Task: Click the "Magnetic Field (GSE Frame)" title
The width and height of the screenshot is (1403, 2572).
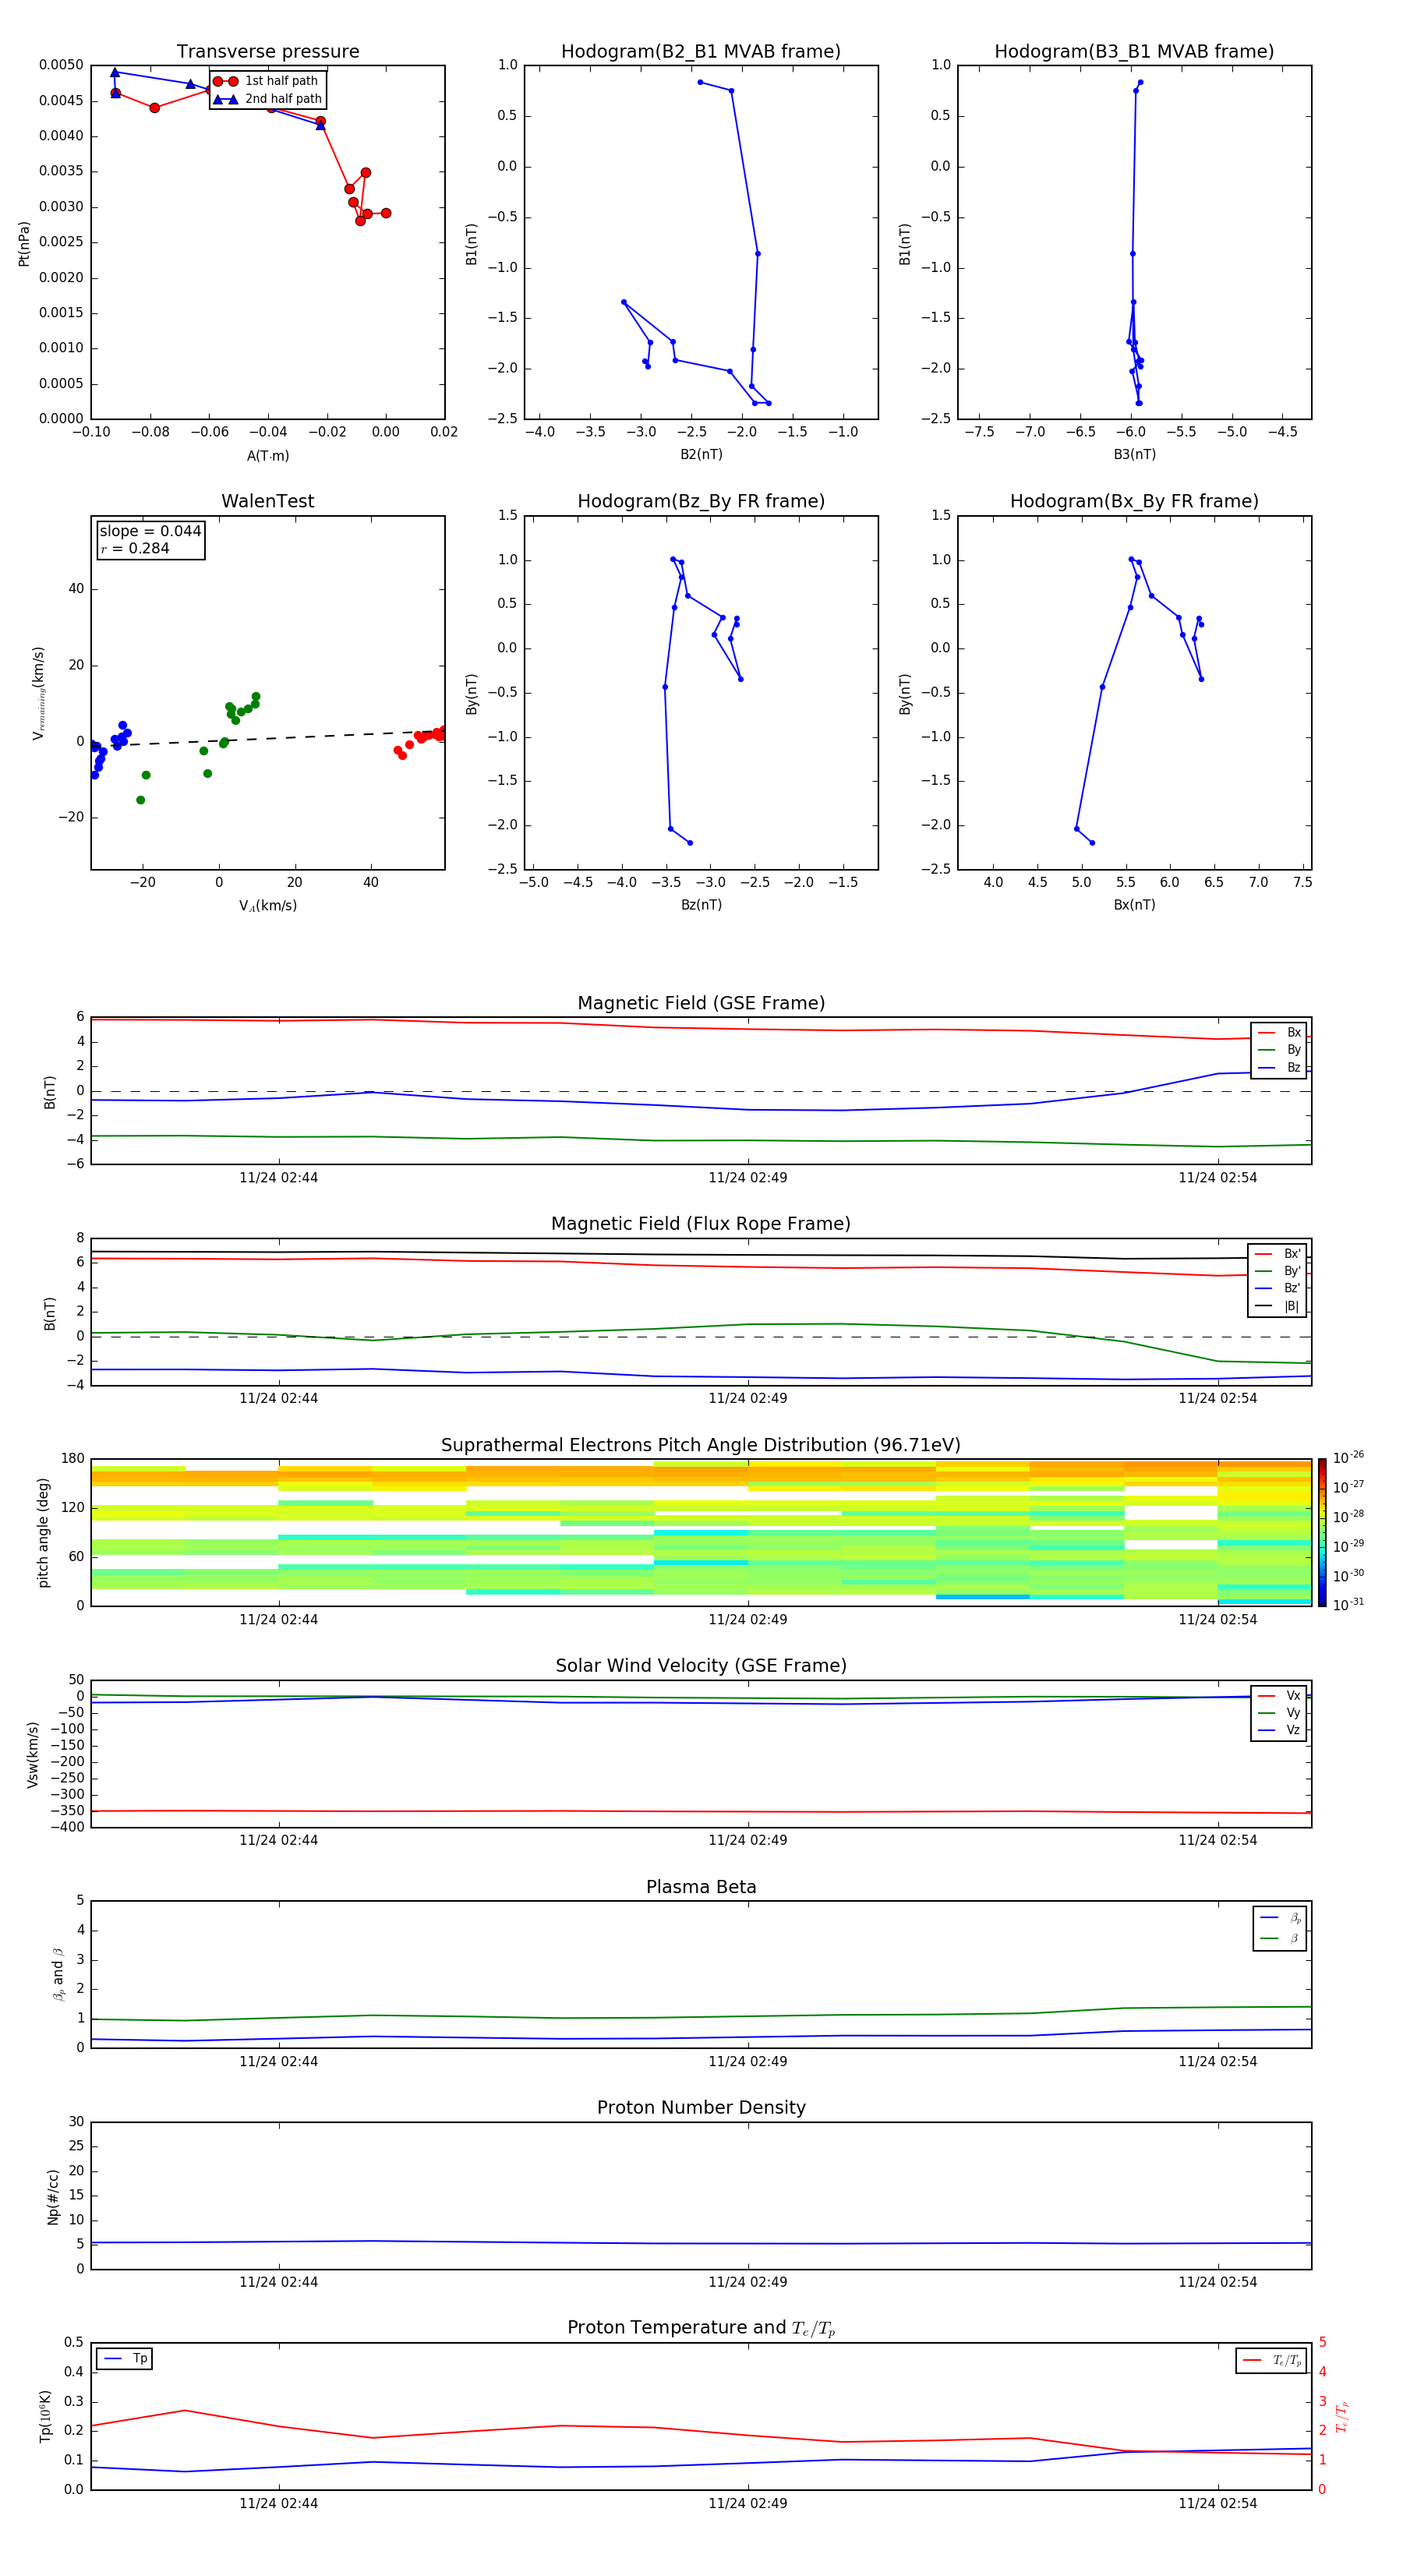Action: click(701, 1003)
